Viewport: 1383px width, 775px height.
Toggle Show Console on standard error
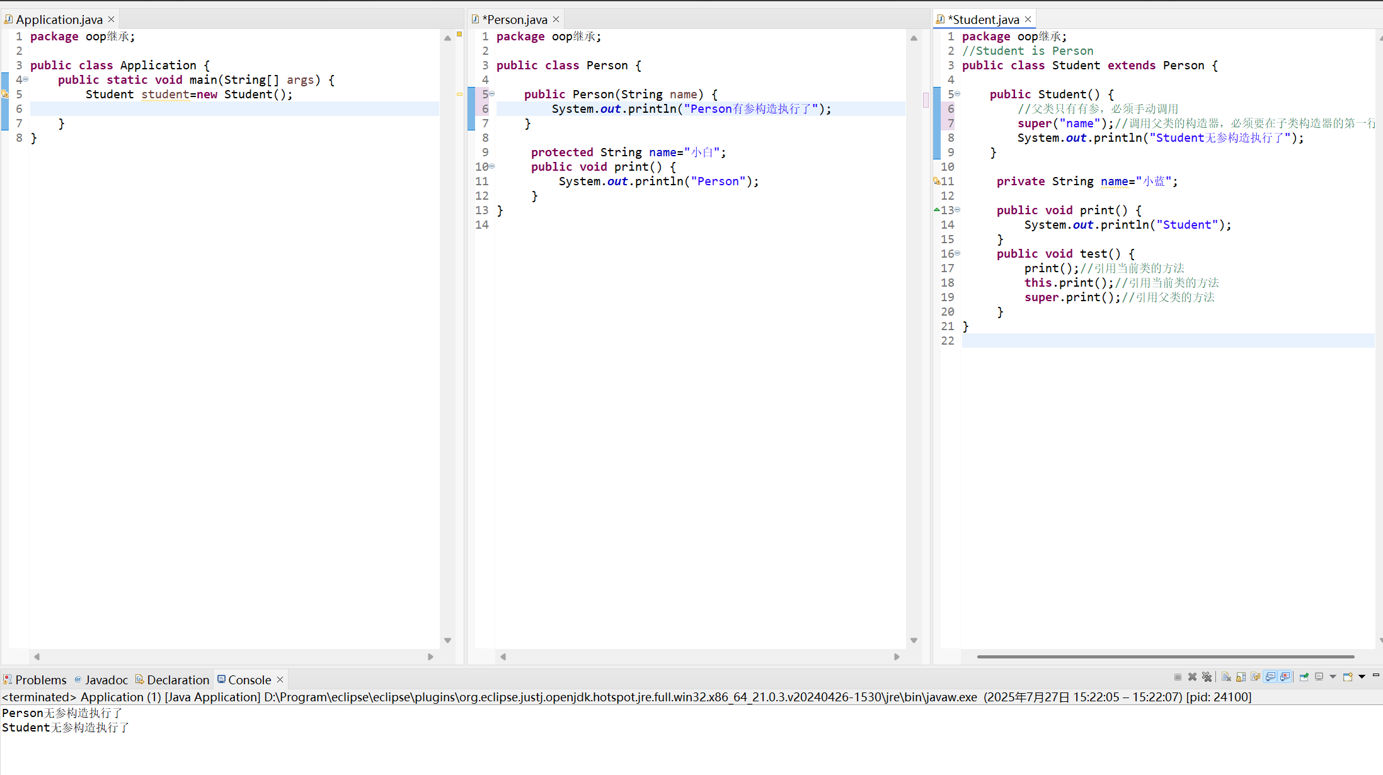click(1285, 677)
